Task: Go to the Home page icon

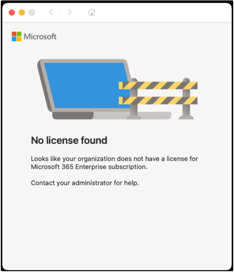Action: pos(92,12)
